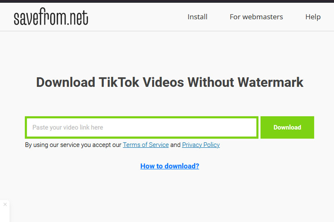Open the Terms of Service link
Screen dimensions: 334x222
[146, 145]
